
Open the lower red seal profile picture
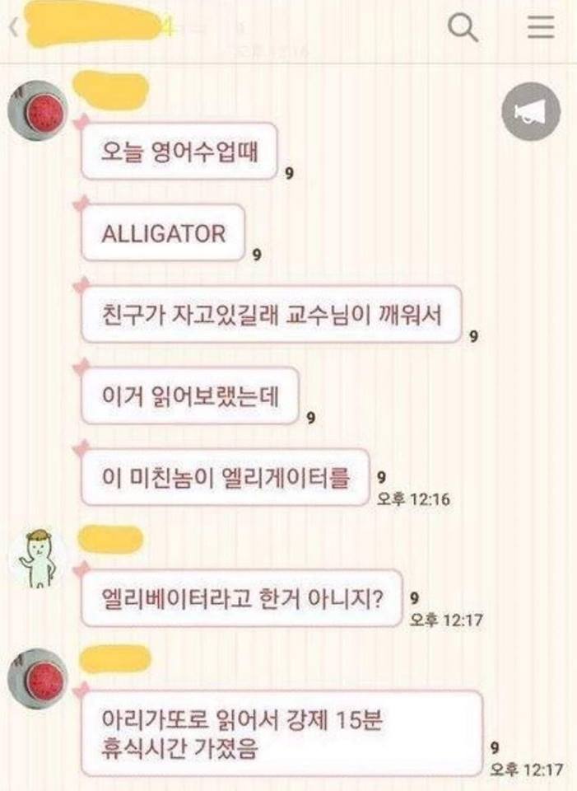coord(38,678)
